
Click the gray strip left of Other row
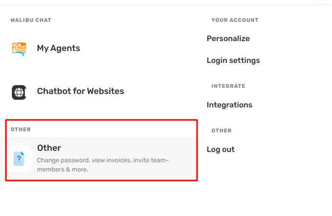click(3, 158)
